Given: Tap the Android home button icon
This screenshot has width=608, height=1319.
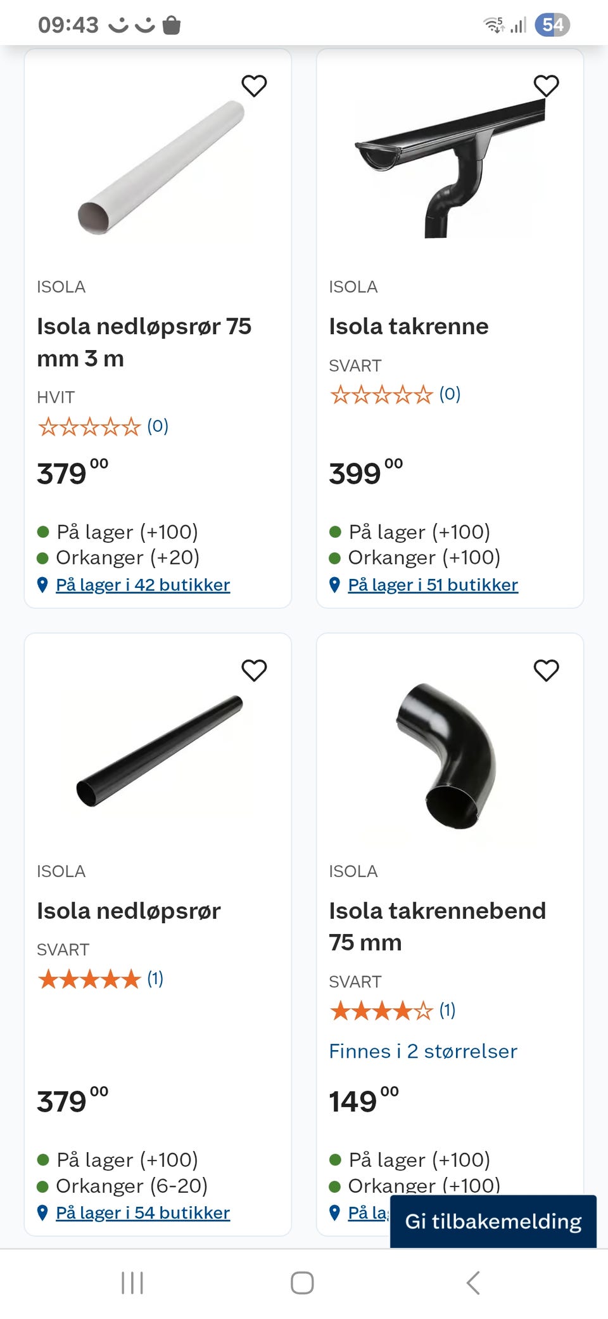Looking at the screenshot, I should [x=302, y=1283].
